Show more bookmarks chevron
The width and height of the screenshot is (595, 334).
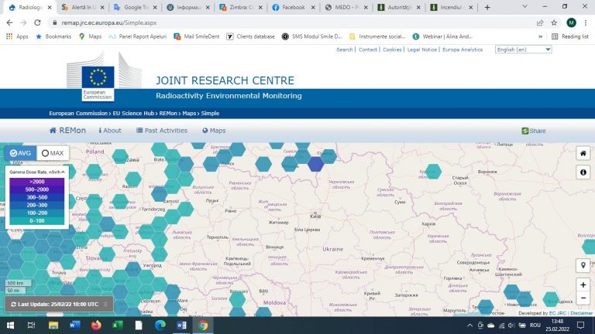click(540, 36)
